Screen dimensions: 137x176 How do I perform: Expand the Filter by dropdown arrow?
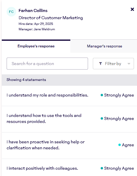click(x=129, y=64)
